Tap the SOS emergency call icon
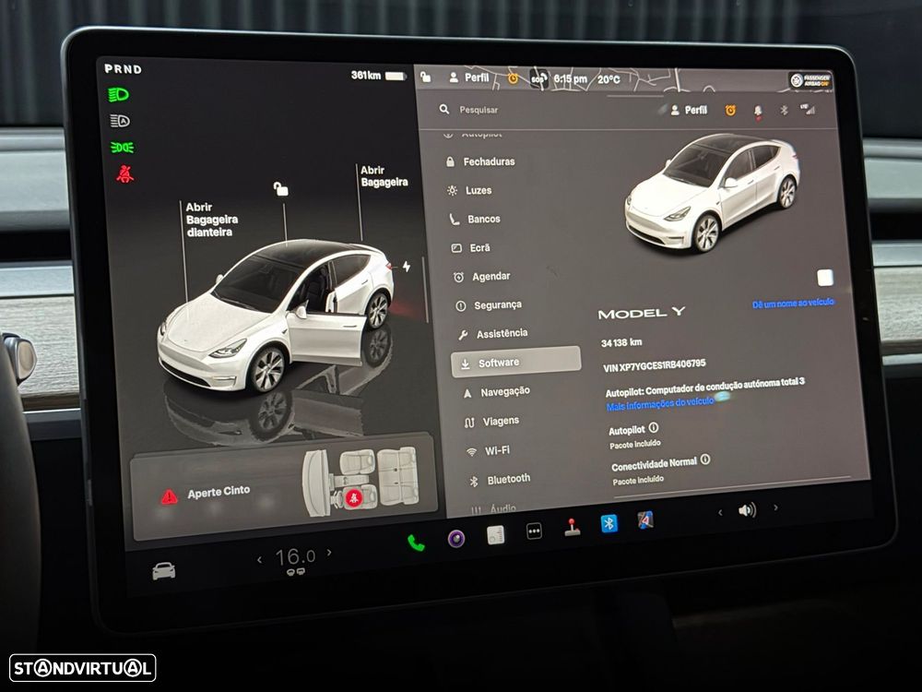This screenshot has height=692, width=922. 538,78
